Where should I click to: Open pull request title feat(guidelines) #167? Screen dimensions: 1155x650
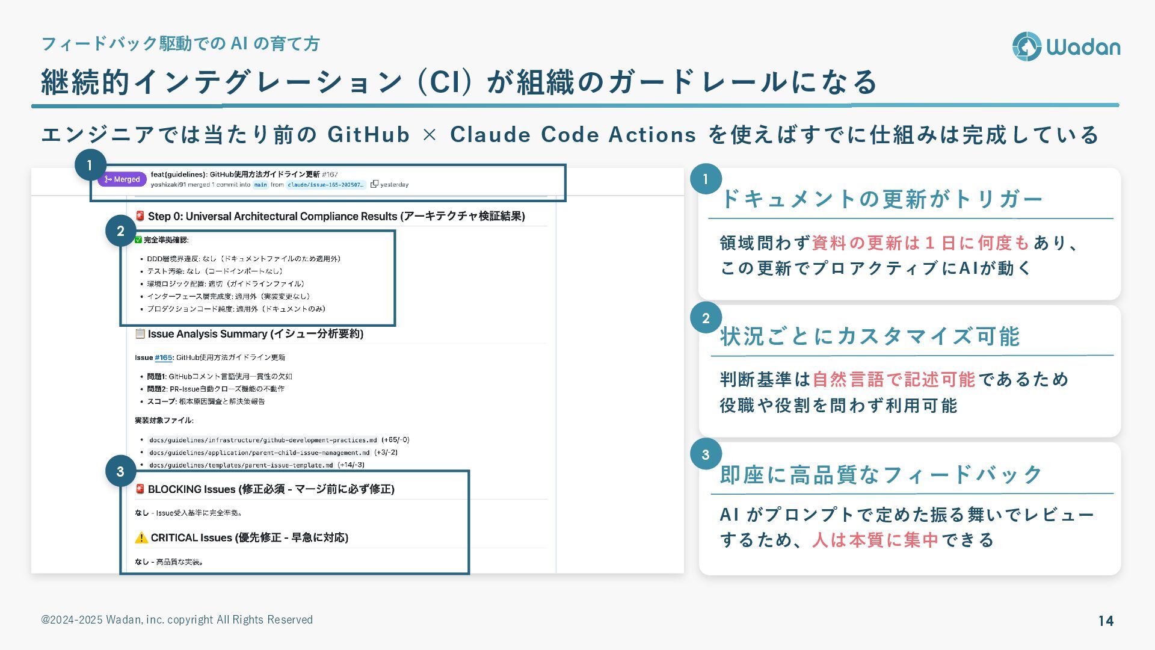click(244, 175)
